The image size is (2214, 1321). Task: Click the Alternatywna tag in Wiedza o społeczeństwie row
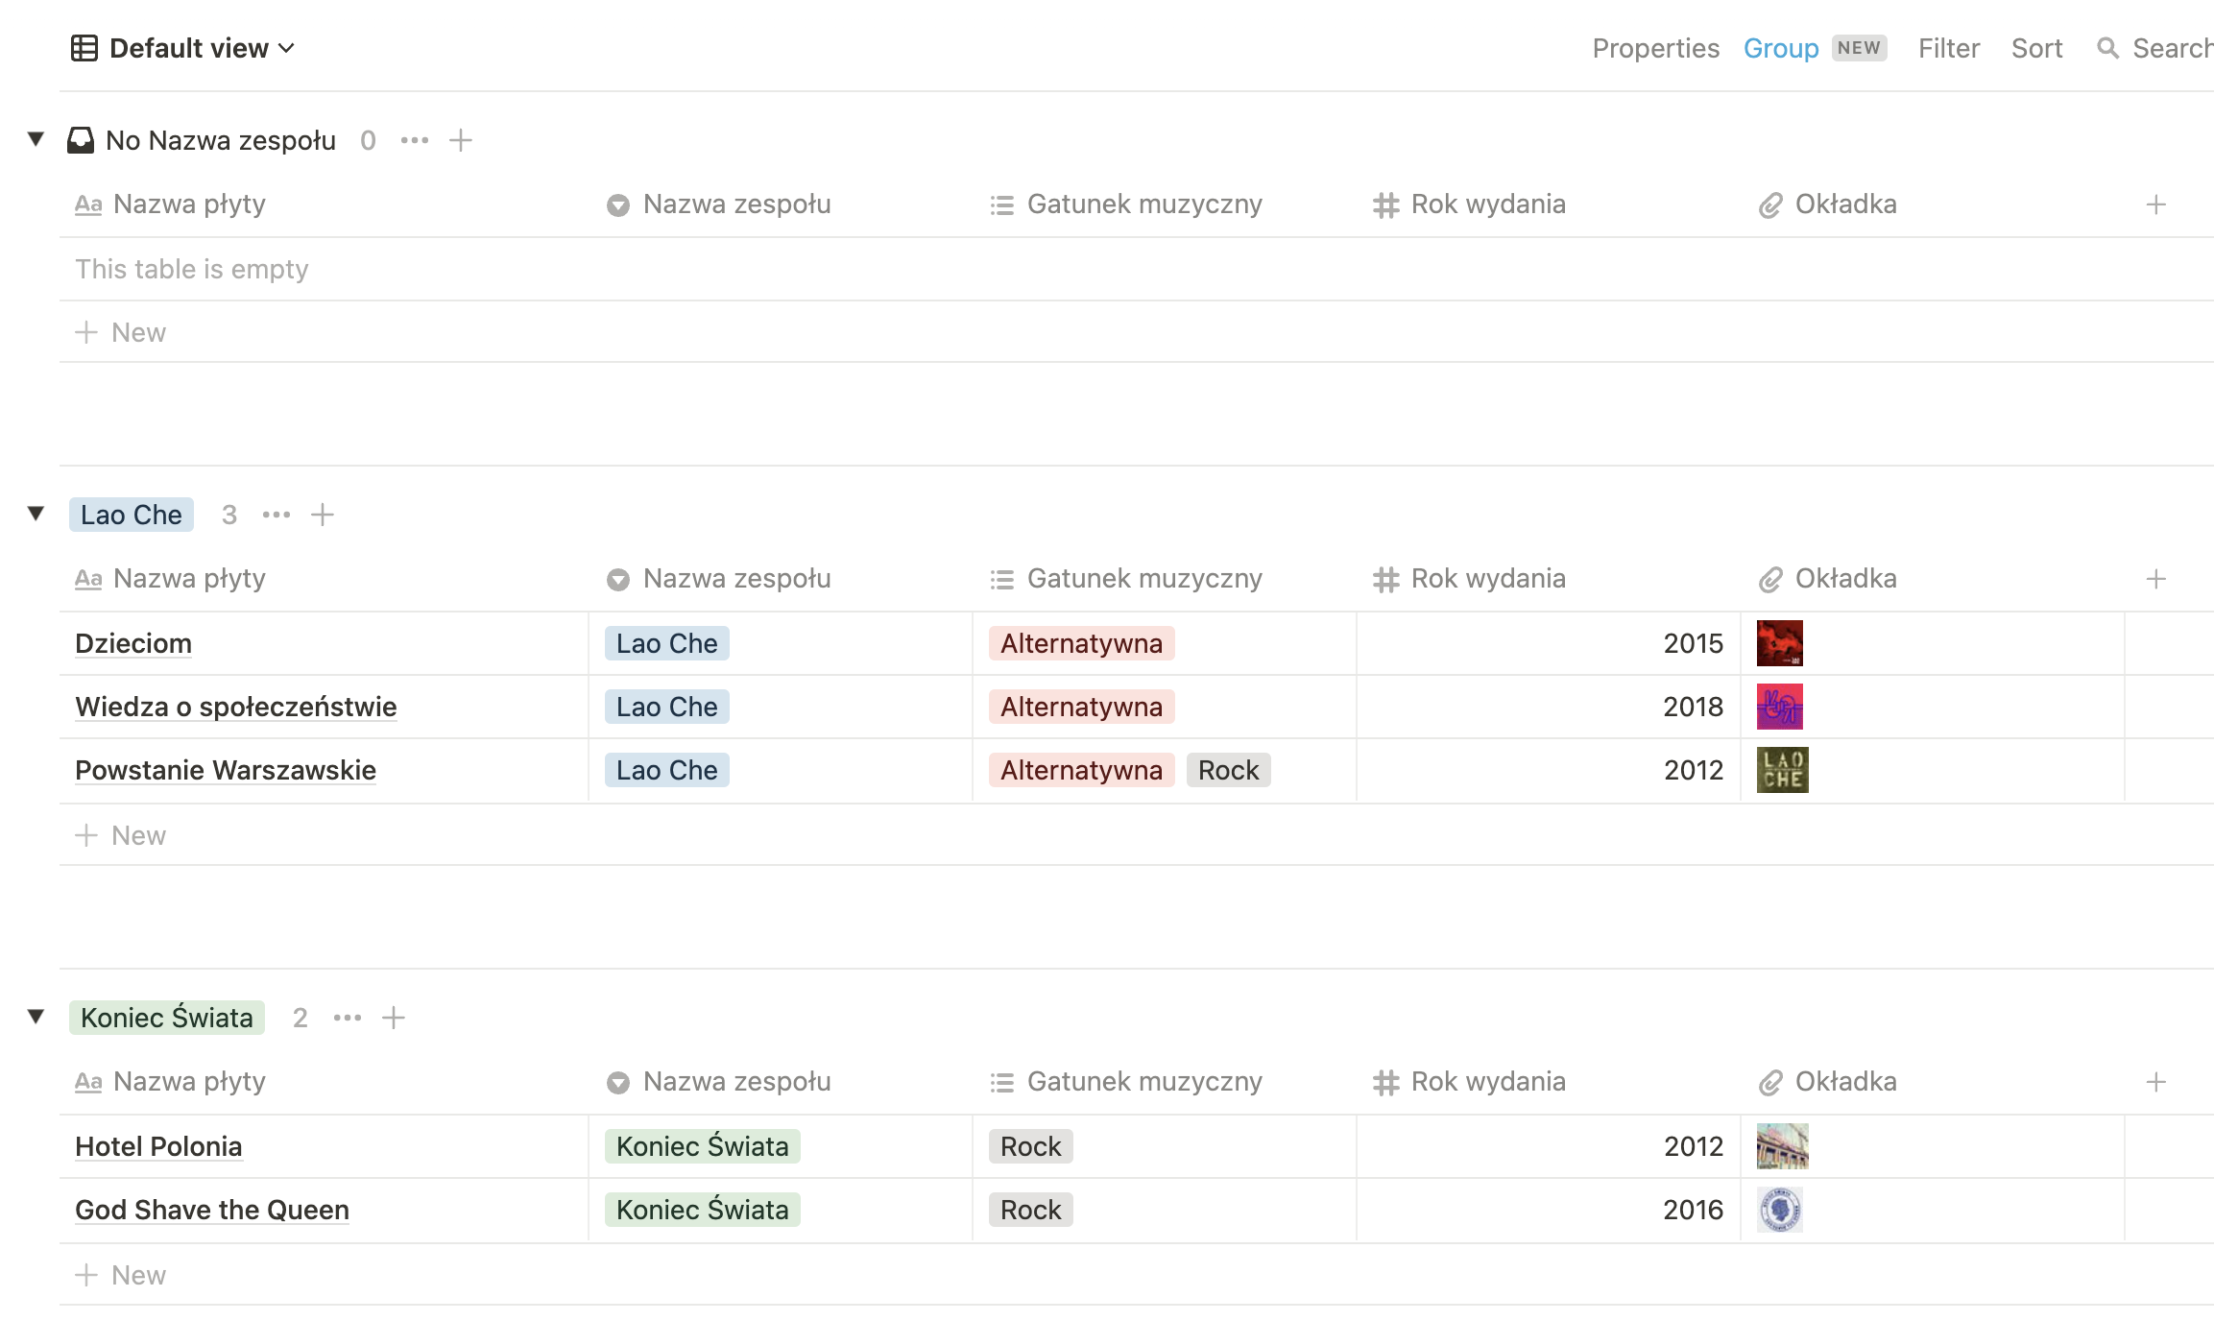coord(1081,707)
